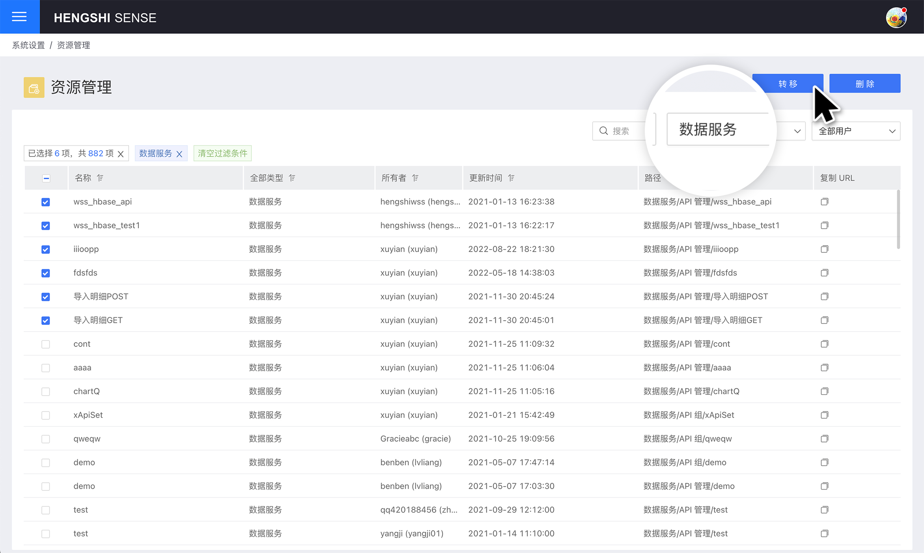This screenshot has height=553, width=924.
Task: Click the name wss_hbase_test1
Action: tap(107, 225)
